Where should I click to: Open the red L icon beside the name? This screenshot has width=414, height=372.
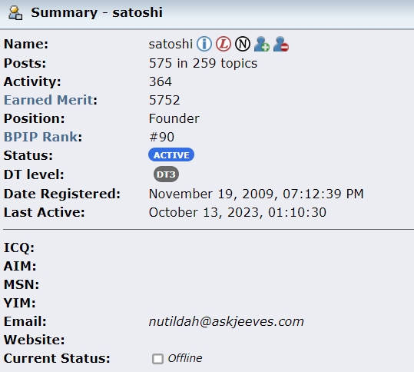[x=224, y=44]
